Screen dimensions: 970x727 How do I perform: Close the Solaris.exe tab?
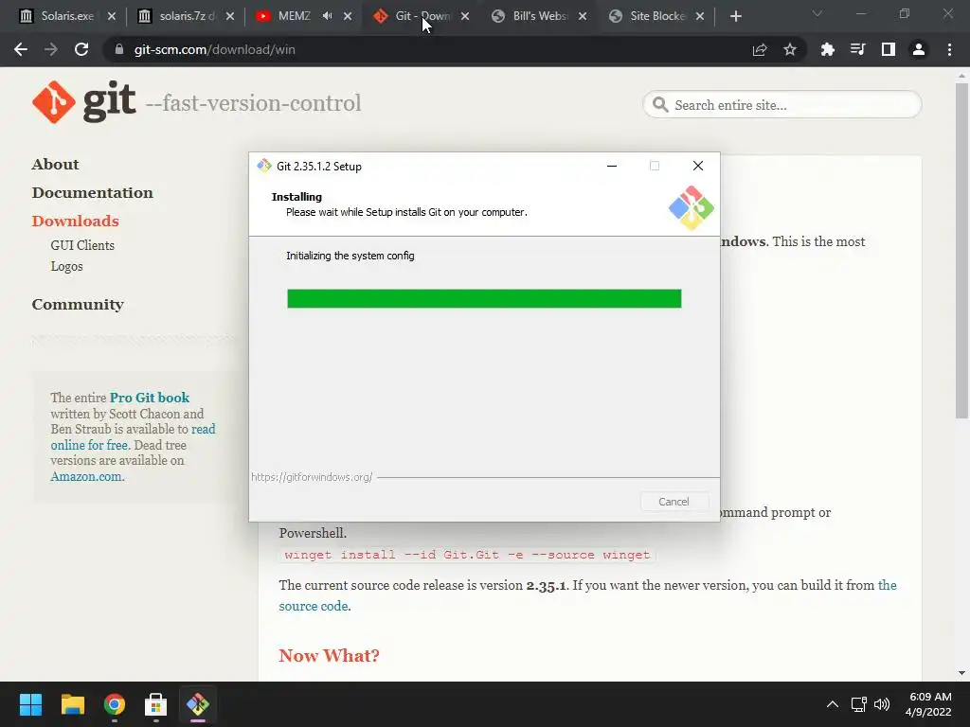[112, 16]
